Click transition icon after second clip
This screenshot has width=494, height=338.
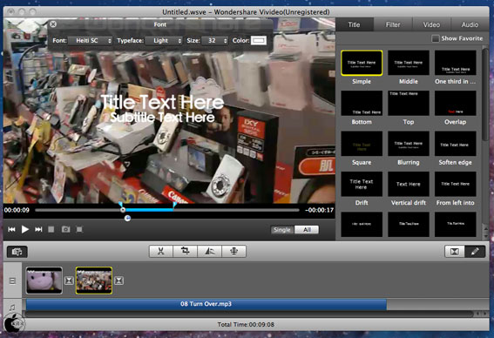(118, 281)
